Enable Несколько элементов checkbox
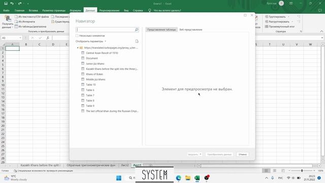 (77, 36)
